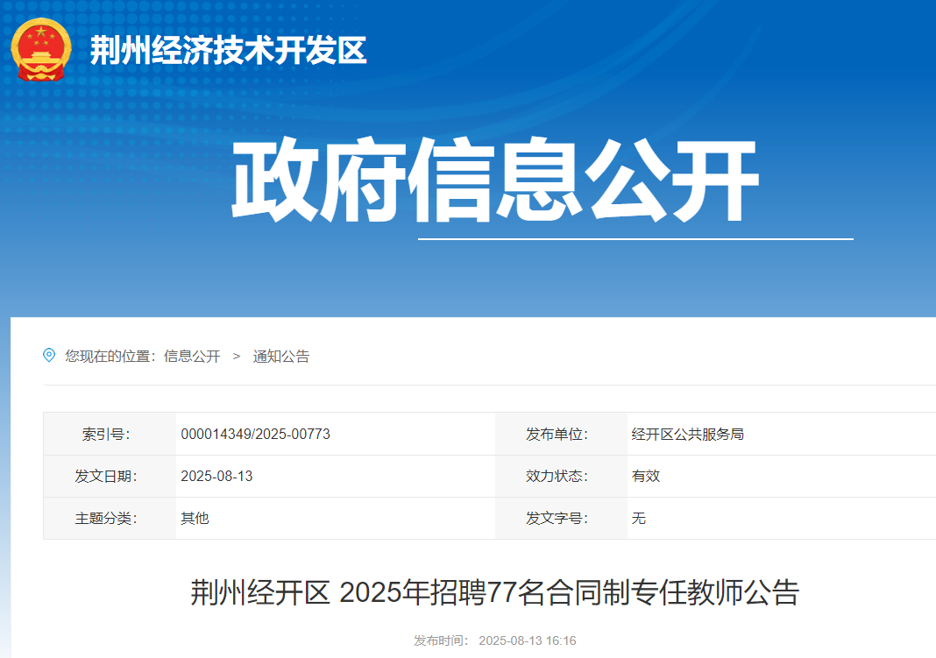Select the 经开区公共服务局 value
Screen dimensions: 936x658
[688, 434]
